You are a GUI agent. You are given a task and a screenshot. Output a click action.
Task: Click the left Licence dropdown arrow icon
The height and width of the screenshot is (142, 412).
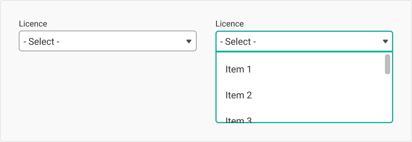point(189,41)
